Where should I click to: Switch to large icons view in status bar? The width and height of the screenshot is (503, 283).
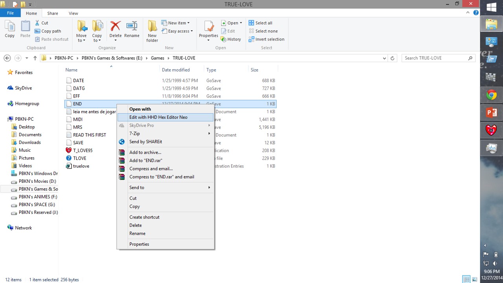(475, 279)
